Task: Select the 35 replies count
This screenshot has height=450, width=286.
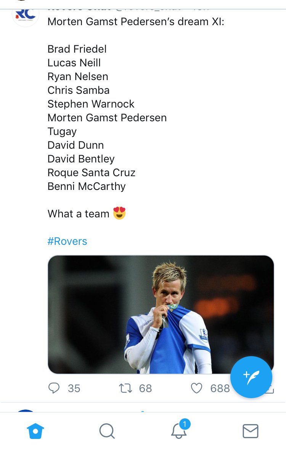Action: 74,388
